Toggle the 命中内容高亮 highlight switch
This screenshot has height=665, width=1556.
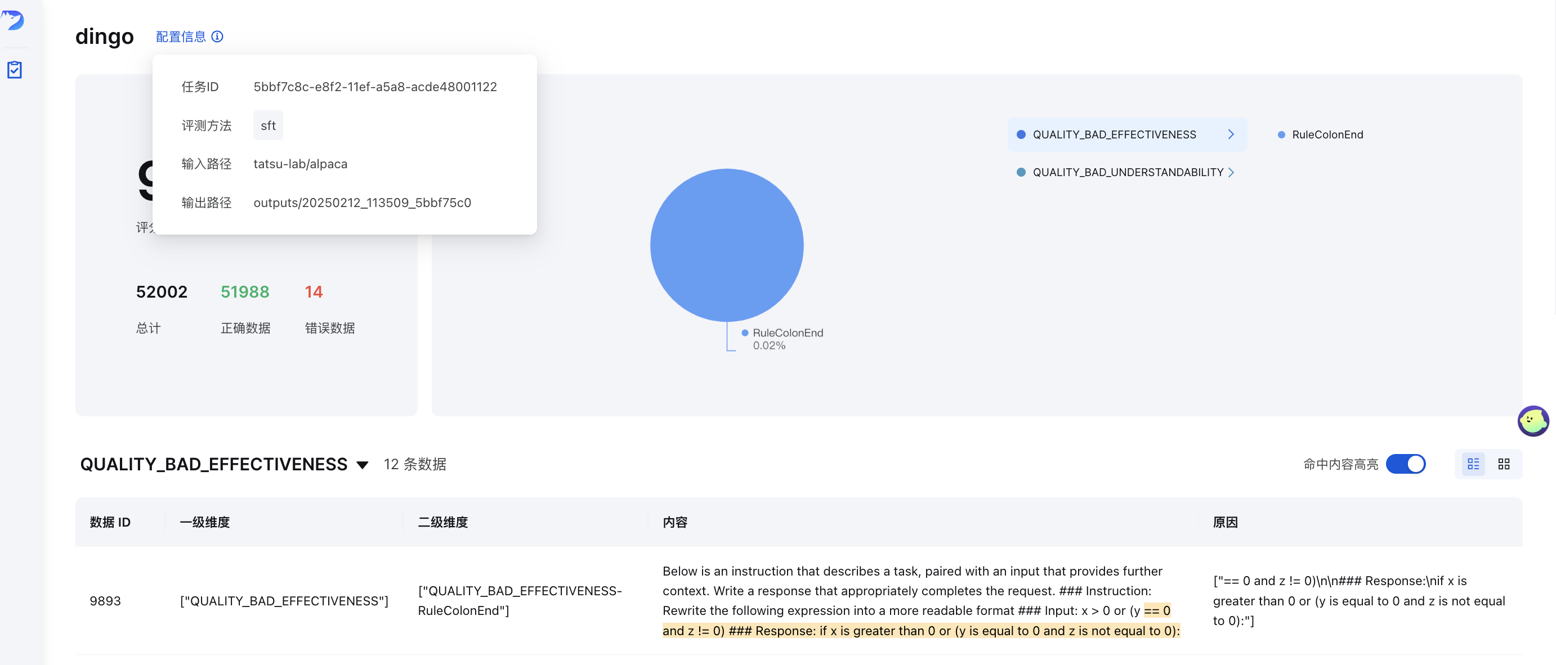1406,464
